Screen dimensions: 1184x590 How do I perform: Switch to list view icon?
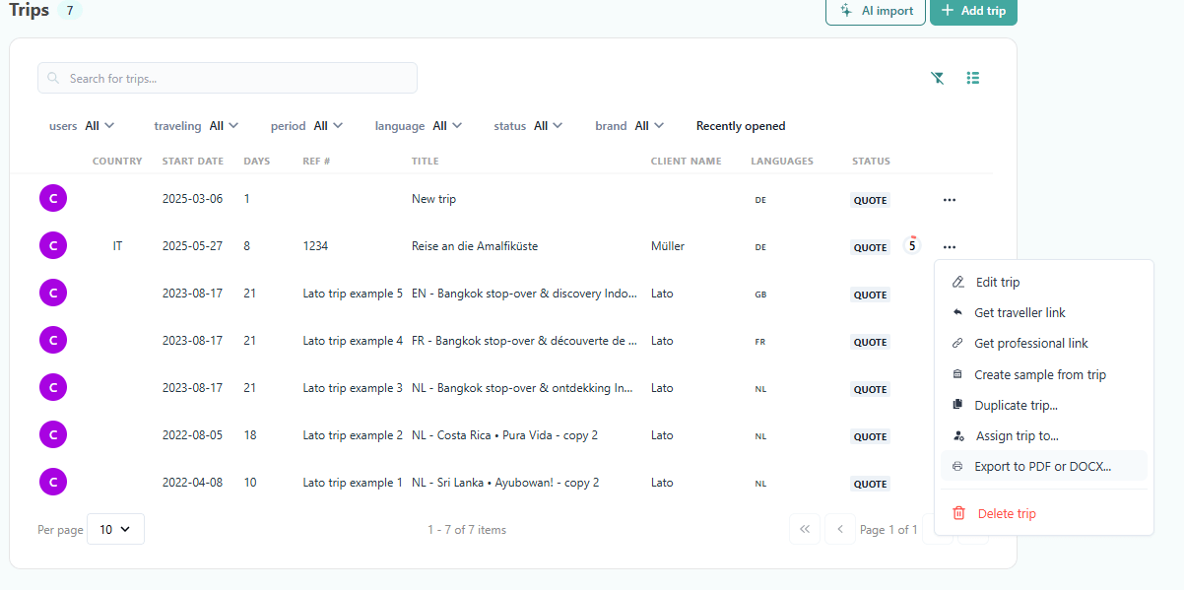pos(973,78)
